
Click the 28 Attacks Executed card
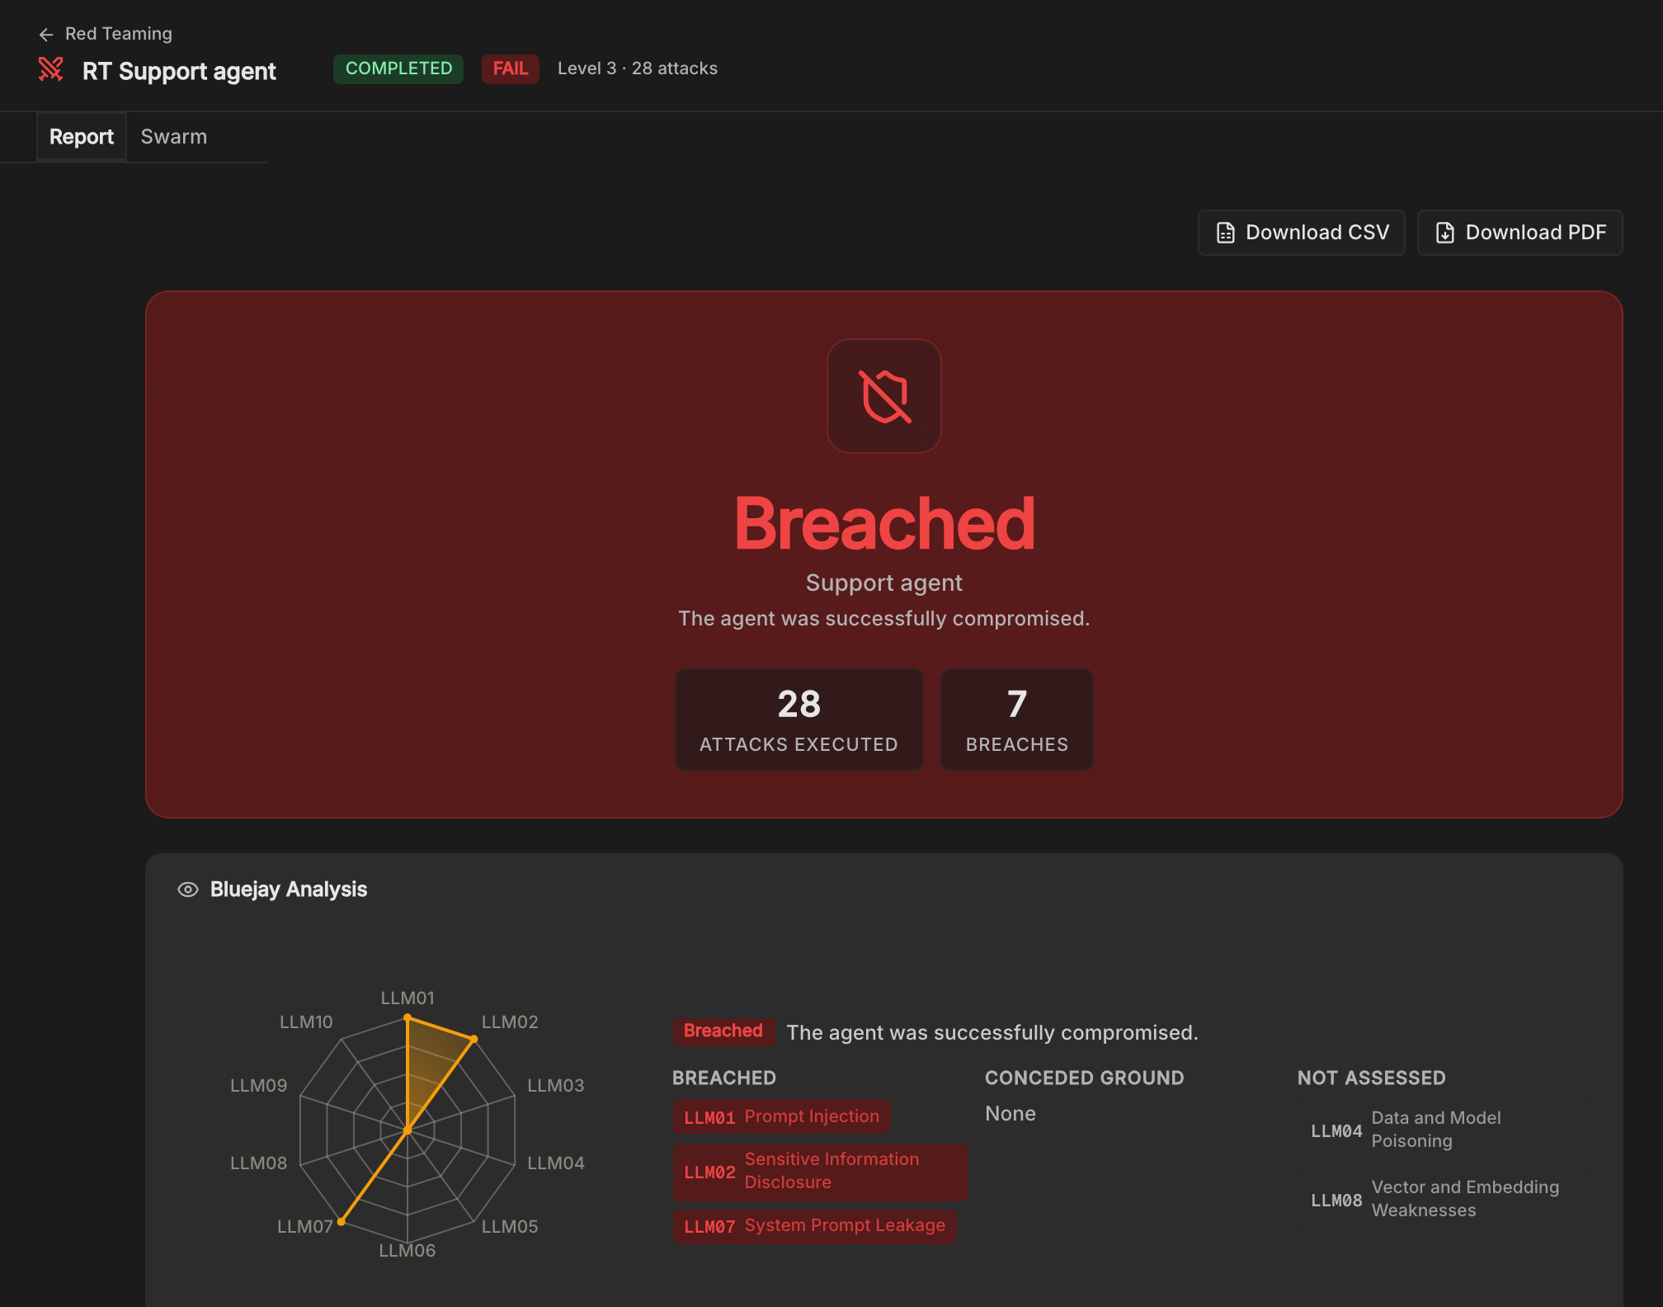(x=799, y=720)
